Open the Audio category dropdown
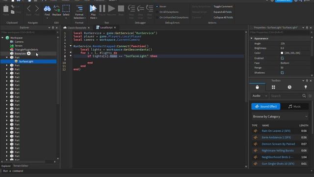Image resolution: width=314 pixels, height=177 pixels. click(x=260, y=96)
